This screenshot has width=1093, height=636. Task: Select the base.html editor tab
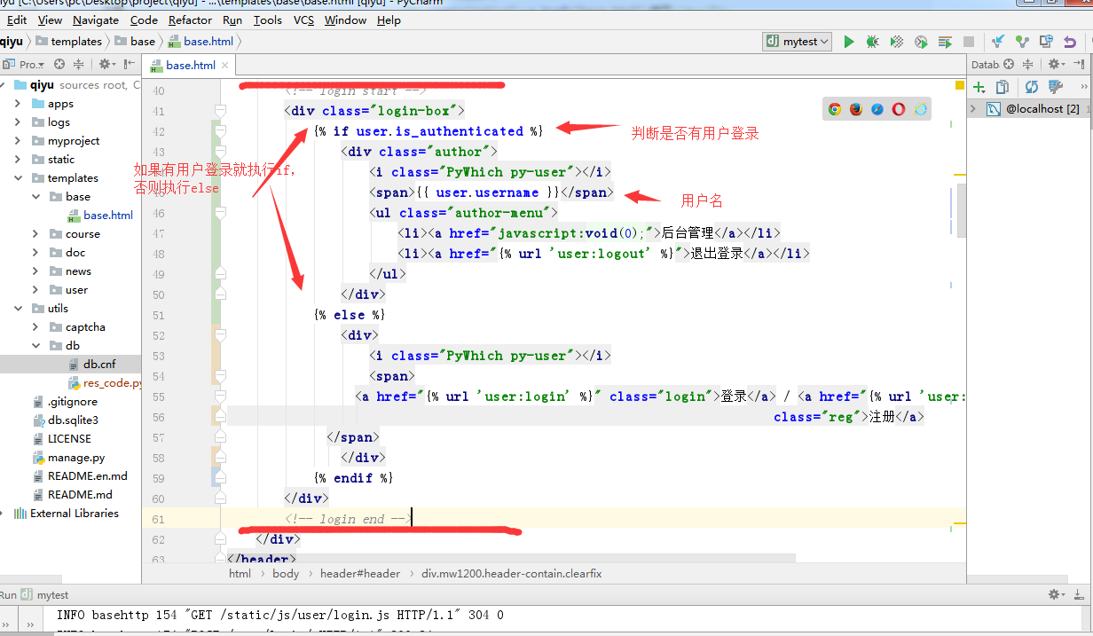(190, 65)
